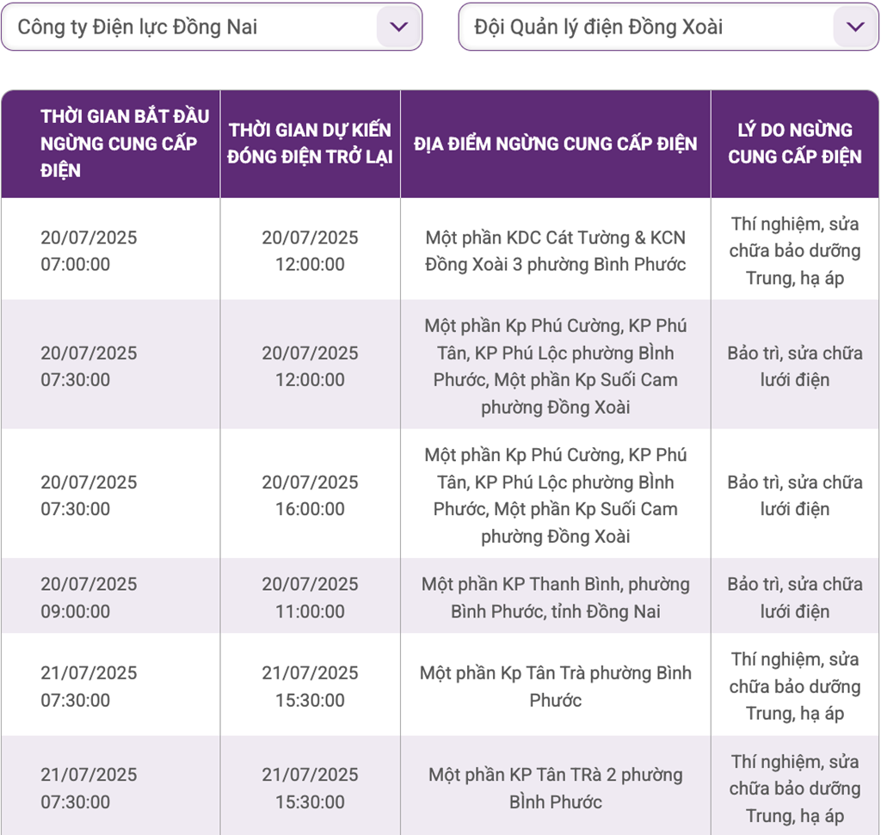The image size is (881, 835).
Task: Select the 'Một phần Kp Tân Trà phường Bình Phước' cell
Action: coord(555,686)
